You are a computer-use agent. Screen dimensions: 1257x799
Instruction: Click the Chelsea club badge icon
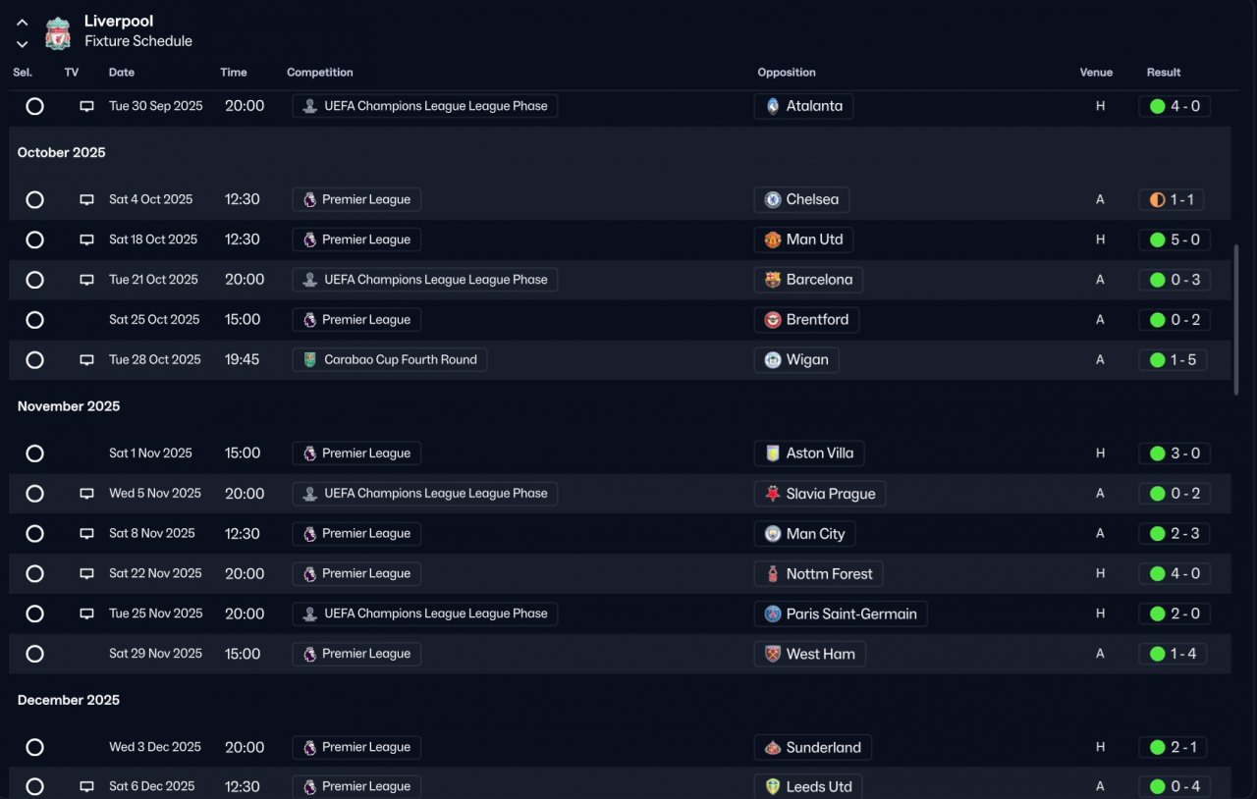[x=773, y=200]
